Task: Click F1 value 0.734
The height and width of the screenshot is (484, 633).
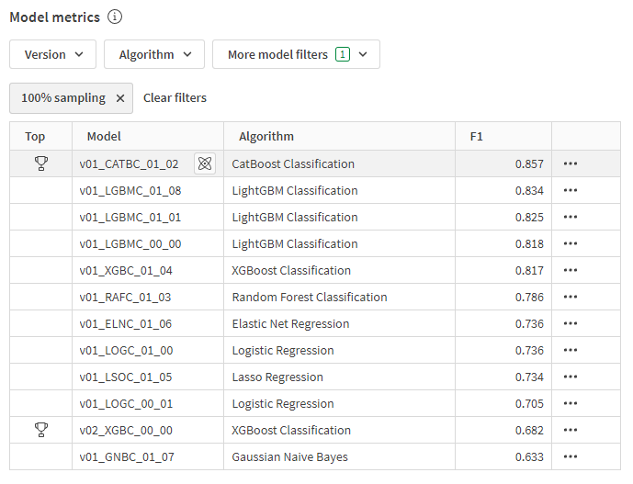Action: (529, 377)
